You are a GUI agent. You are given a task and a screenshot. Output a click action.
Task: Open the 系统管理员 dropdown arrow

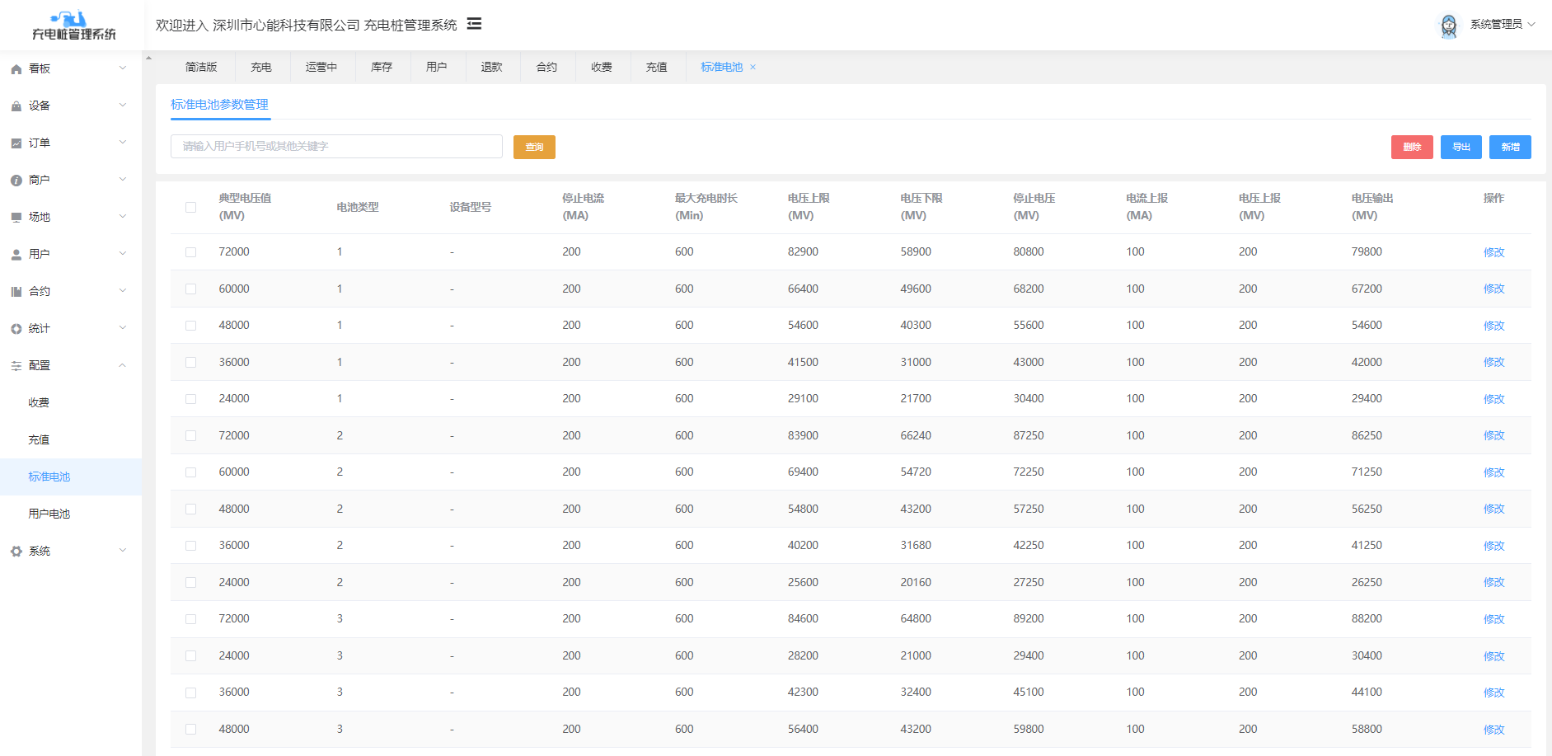click(1531, 25)
